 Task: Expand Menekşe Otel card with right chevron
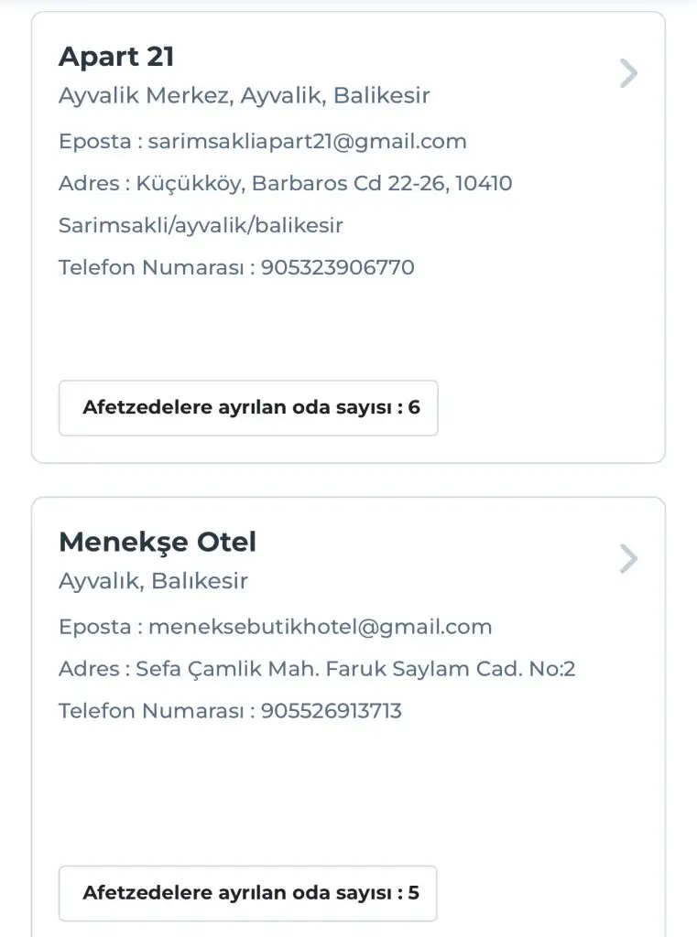tap(627, 558)
